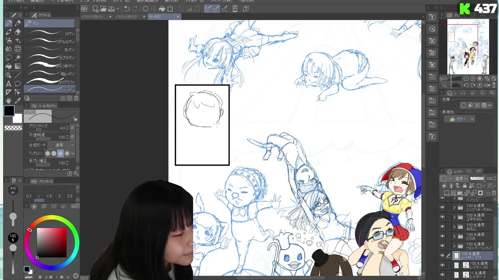Viewport: 499px width, 280px height.
Task: Tick the checkbox beside the ユキちゃん folder
Action: (449, 217)
